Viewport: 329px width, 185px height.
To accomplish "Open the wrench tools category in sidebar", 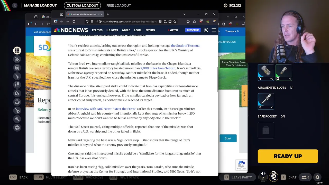I will click(x=17, y=119).
